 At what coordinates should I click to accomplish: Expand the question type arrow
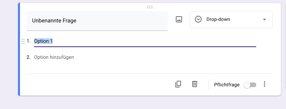(x=264, y=20)
